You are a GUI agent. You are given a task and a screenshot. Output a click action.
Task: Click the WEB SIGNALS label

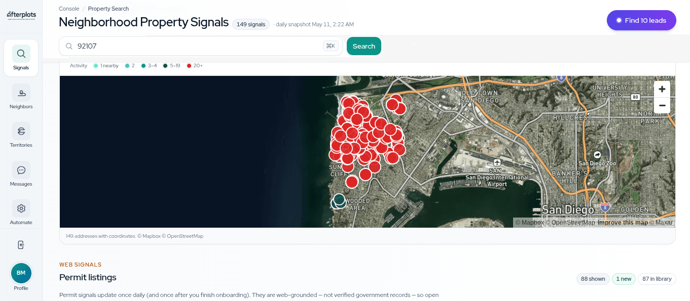coord(80,265)
